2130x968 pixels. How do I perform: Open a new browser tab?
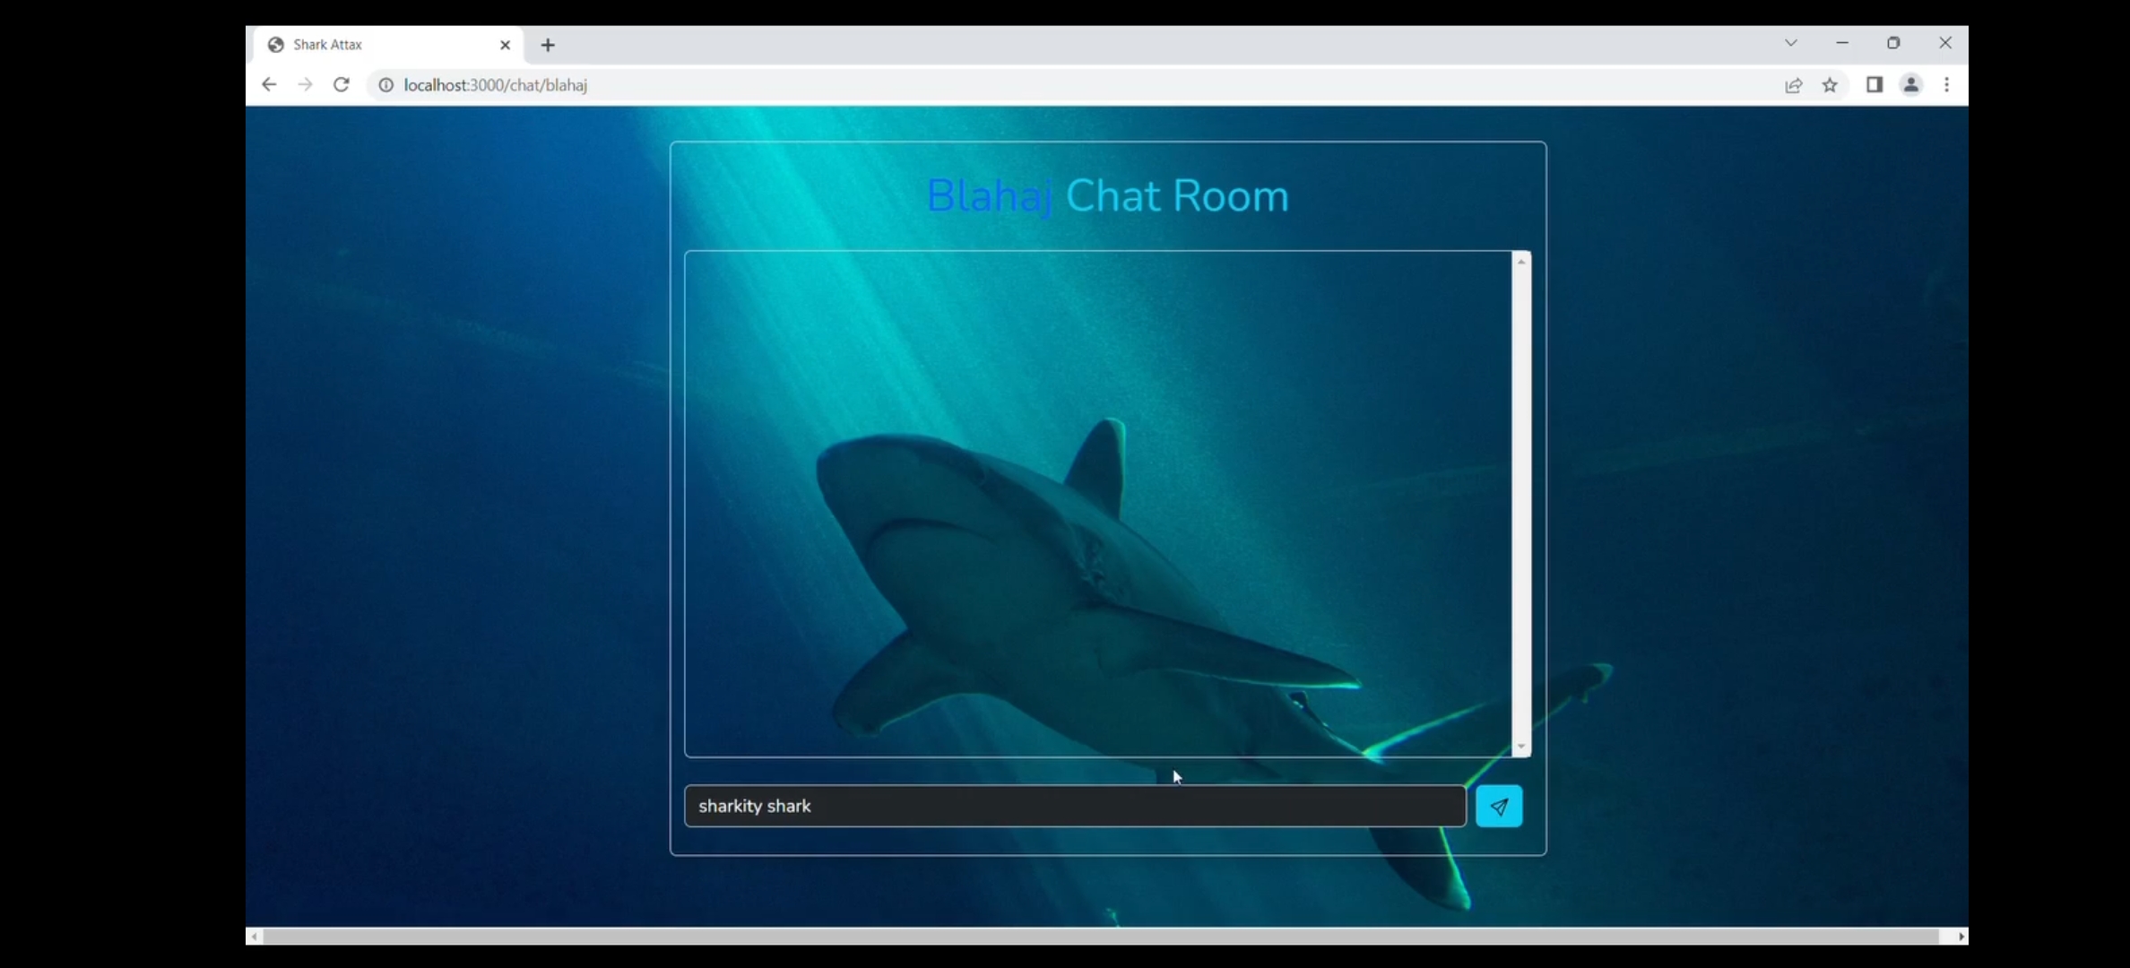click(548, 45)
